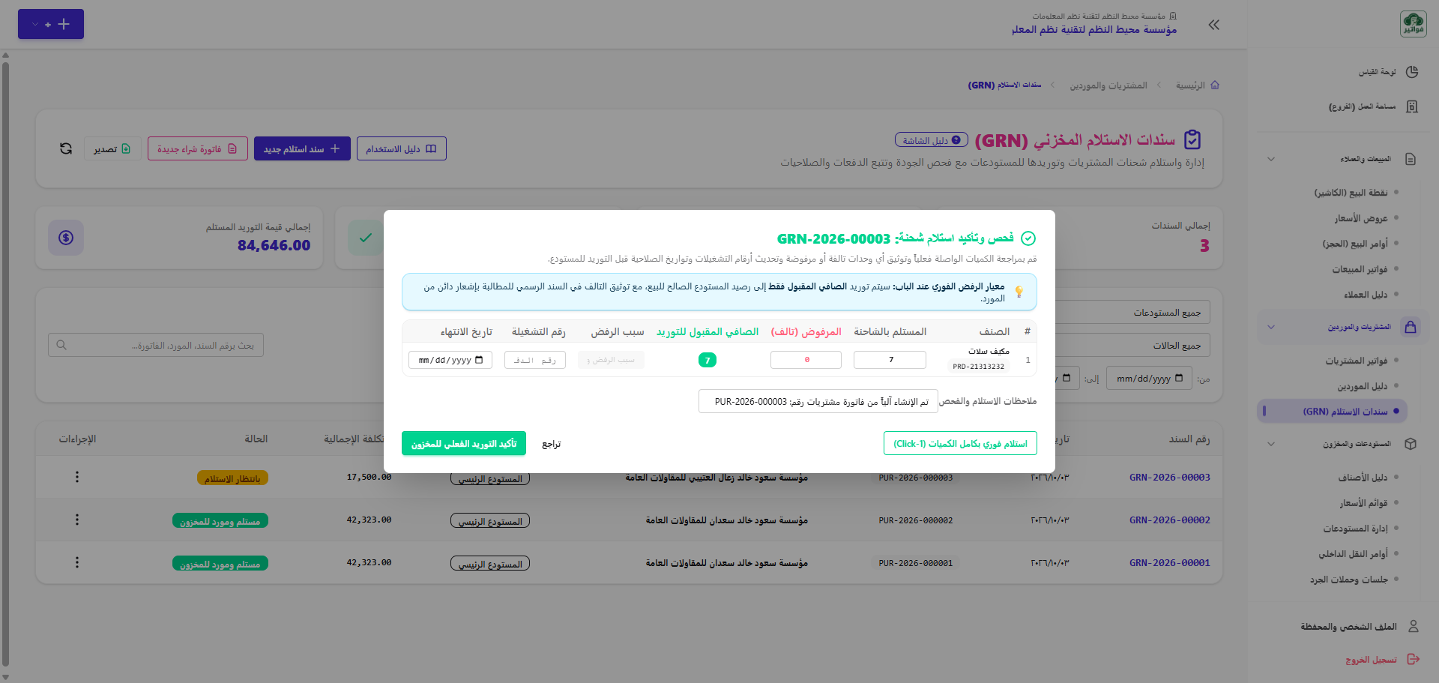Open مساحة العمل (الفروع) building icon
1439x683 pixels.
[x=1412, y=106]
